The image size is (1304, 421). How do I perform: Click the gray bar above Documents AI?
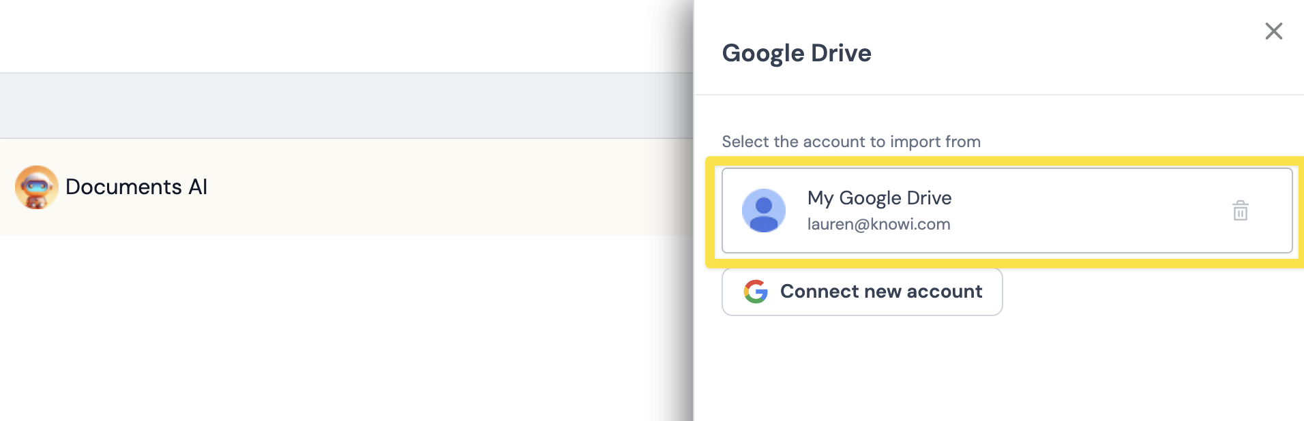(x=341, y=106)
